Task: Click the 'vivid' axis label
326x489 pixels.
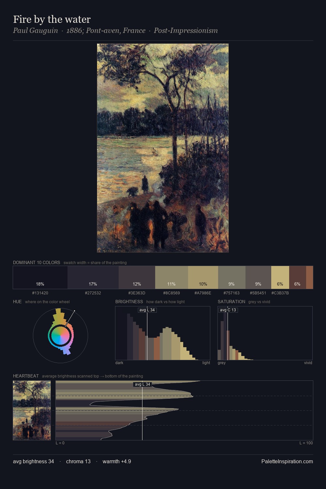Action: 308,363
